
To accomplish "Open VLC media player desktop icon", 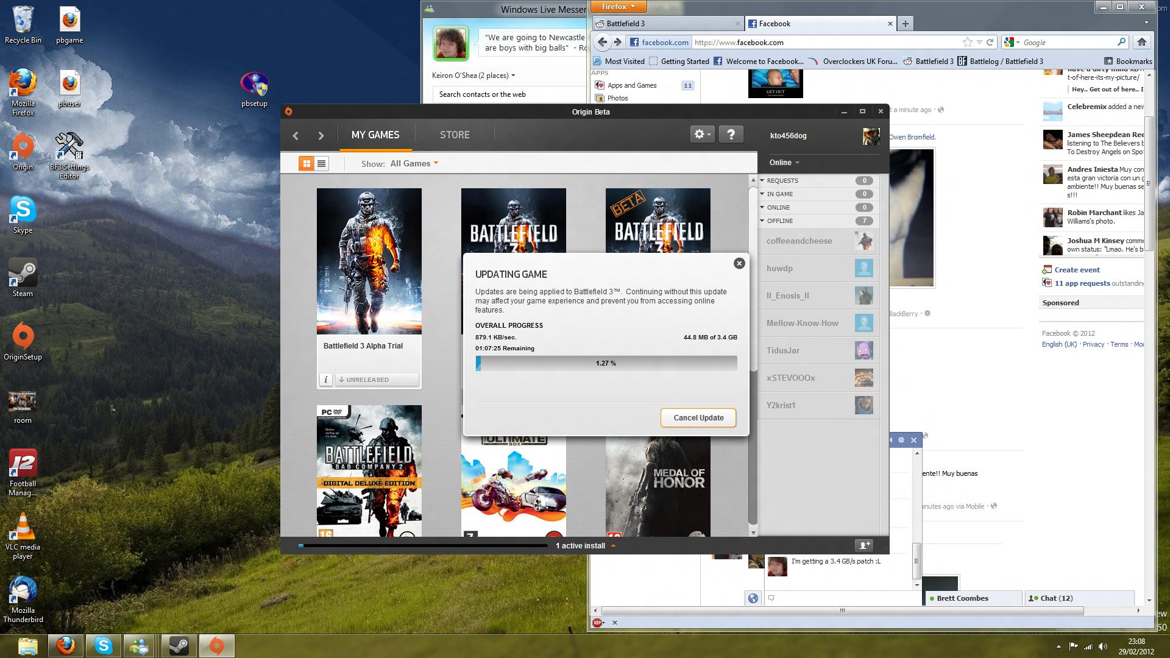I will [23, 536].
